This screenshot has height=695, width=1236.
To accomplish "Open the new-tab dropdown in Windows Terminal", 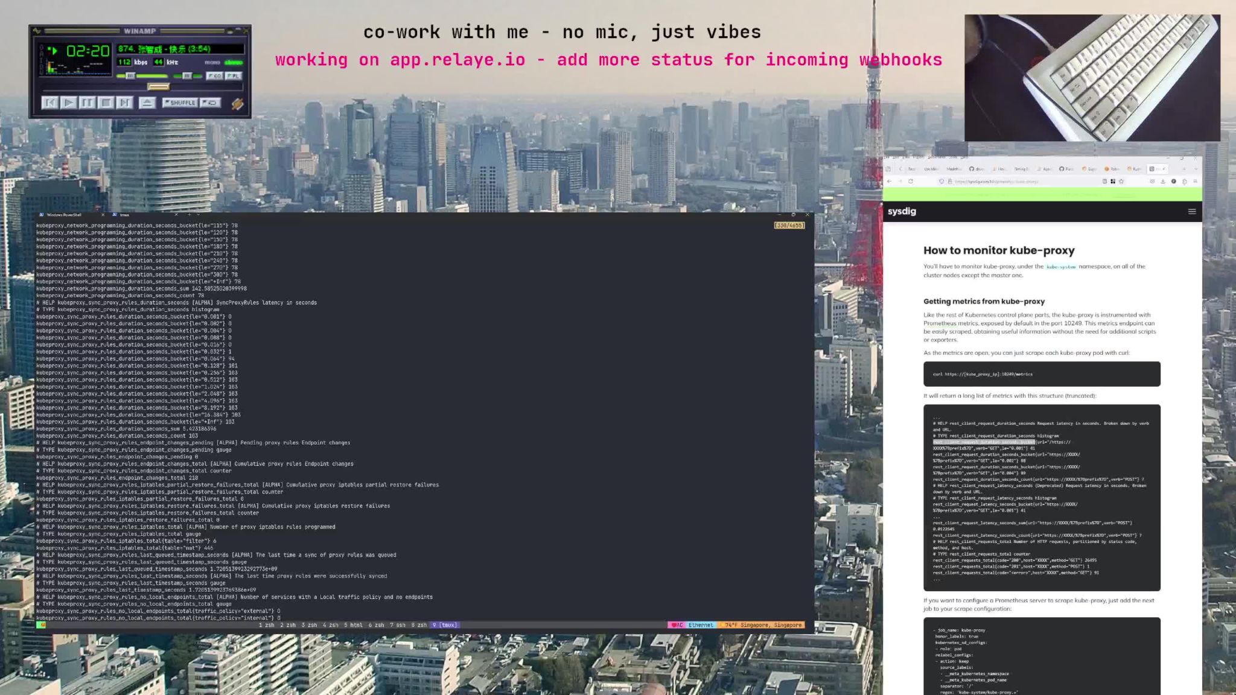I will (198, 215).
